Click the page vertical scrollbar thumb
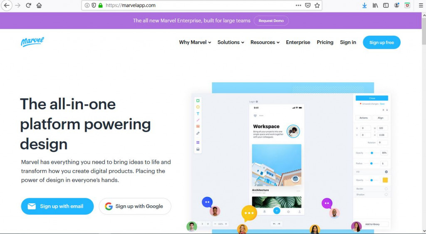Image resolution: width=426 pixels, height=234 pixels. pyautogui.click(x=424, y=31)
